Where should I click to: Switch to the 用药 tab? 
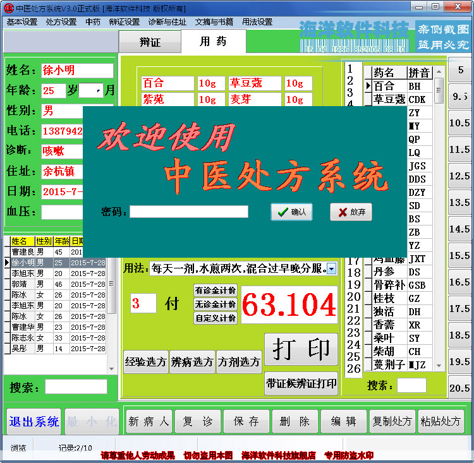click(x=213, y=42)
